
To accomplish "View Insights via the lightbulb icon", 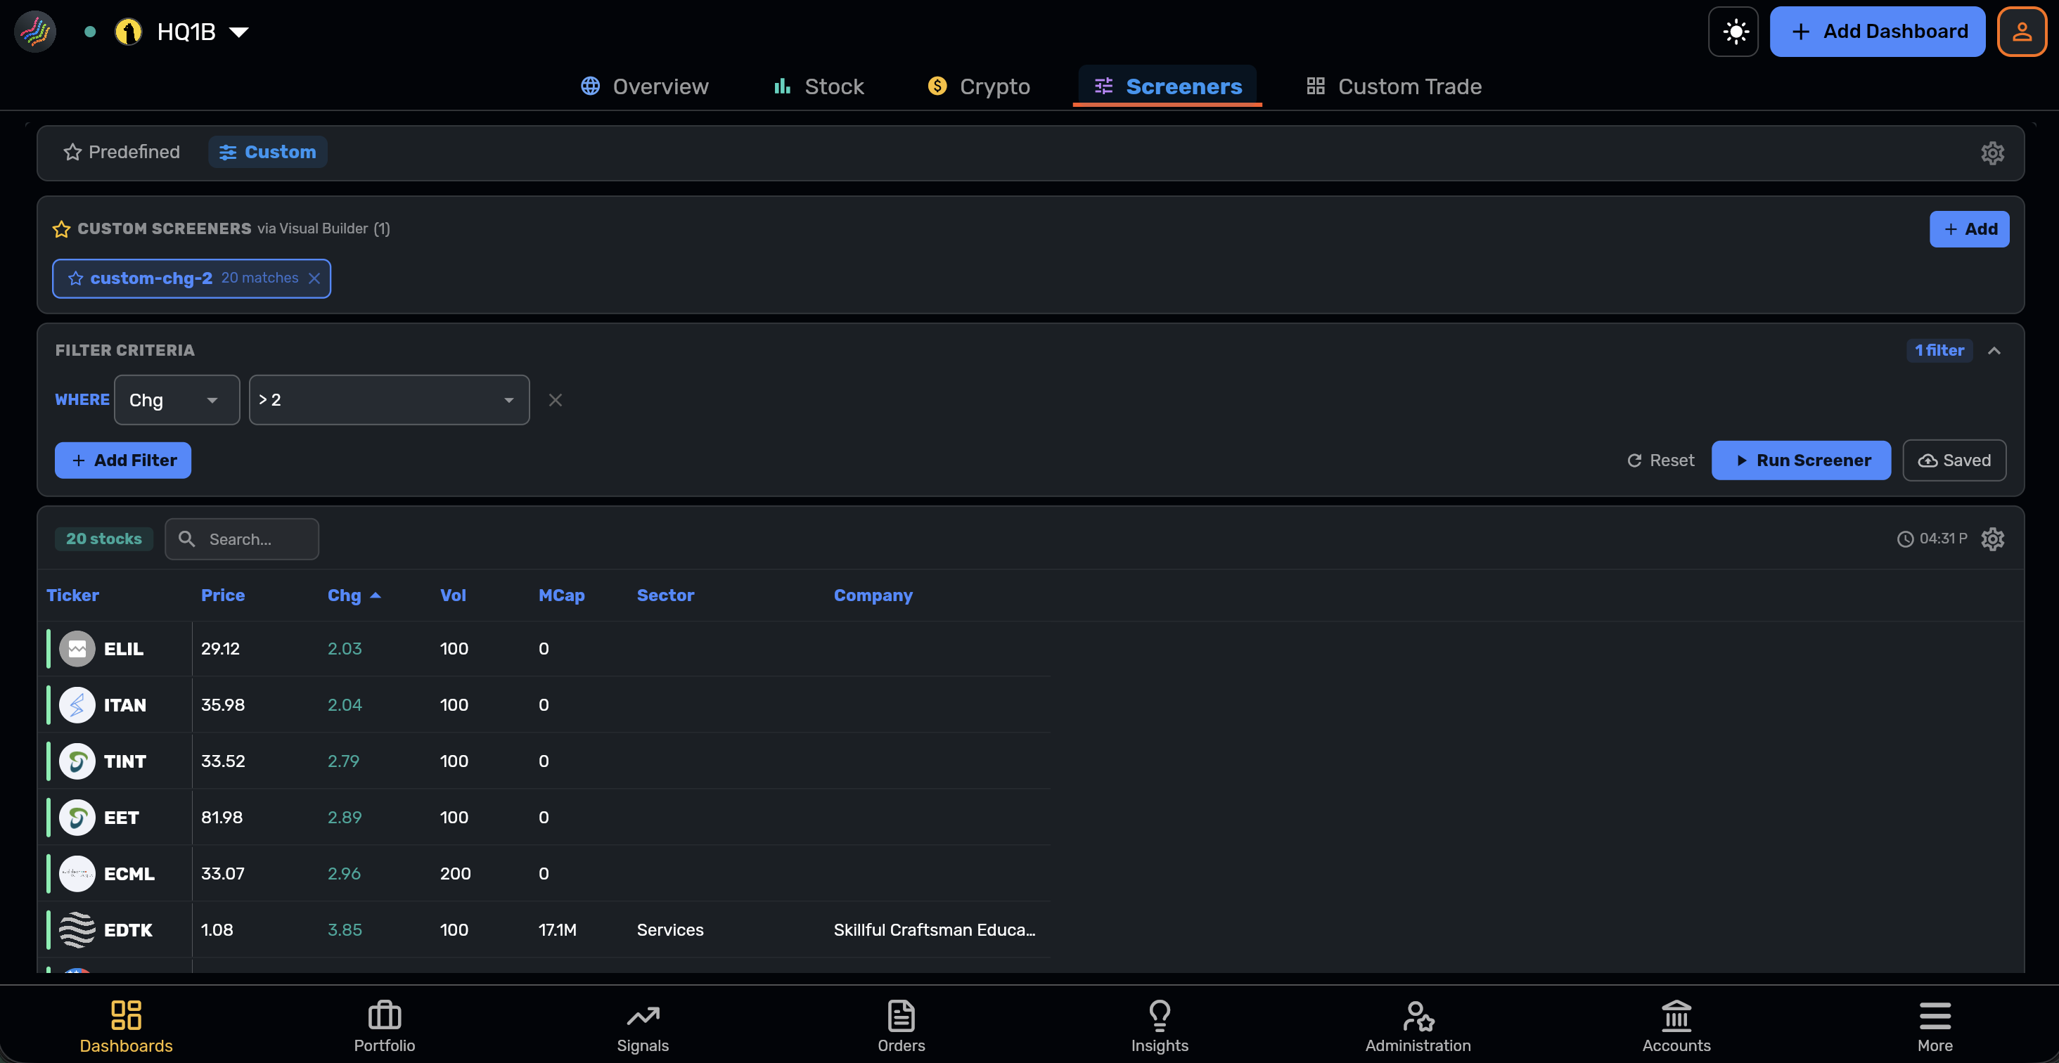I will tap(1159, 1027).
